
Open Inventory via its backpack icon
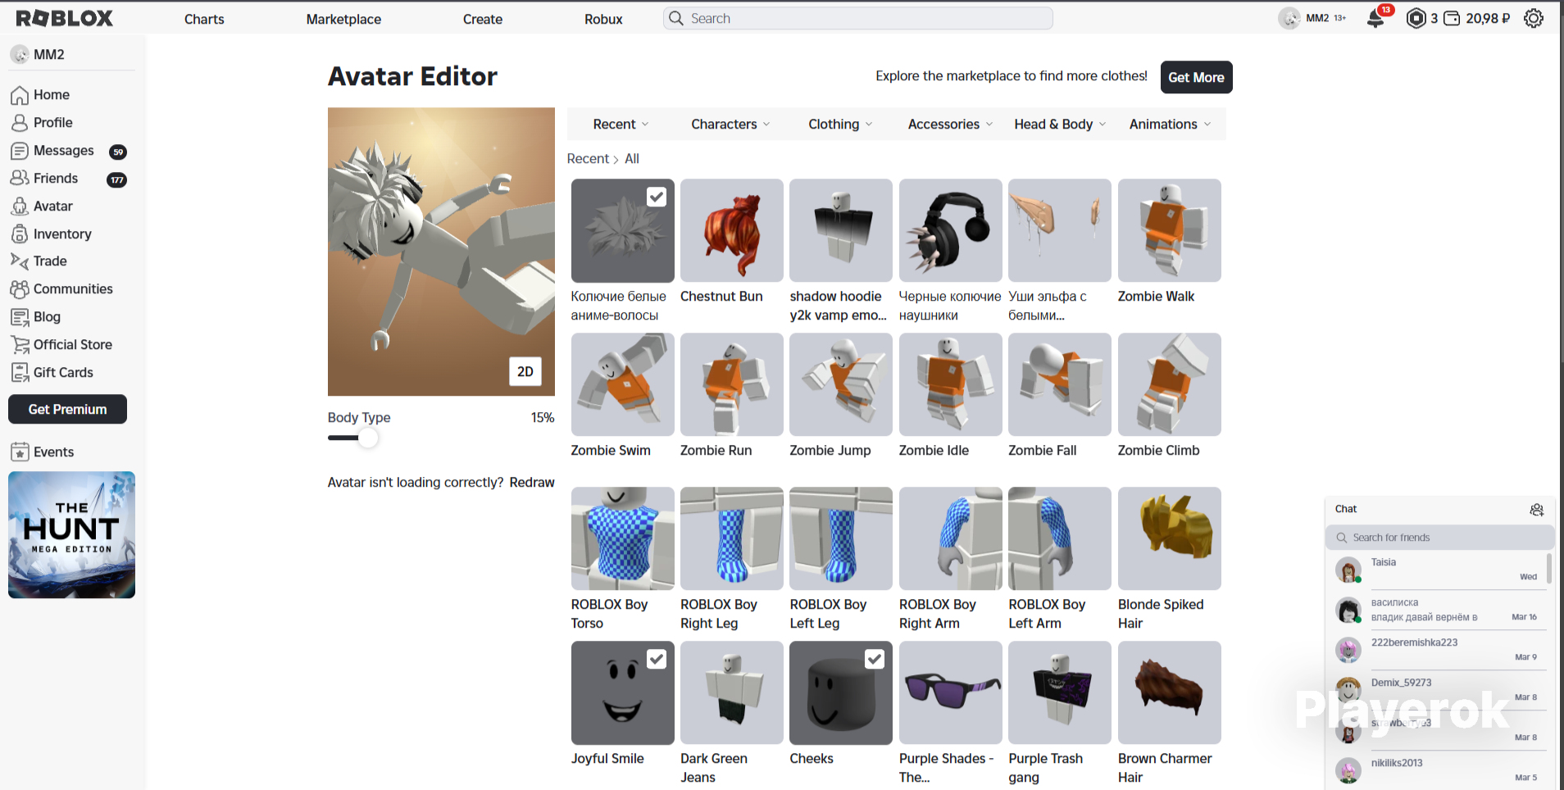point(20,234)
